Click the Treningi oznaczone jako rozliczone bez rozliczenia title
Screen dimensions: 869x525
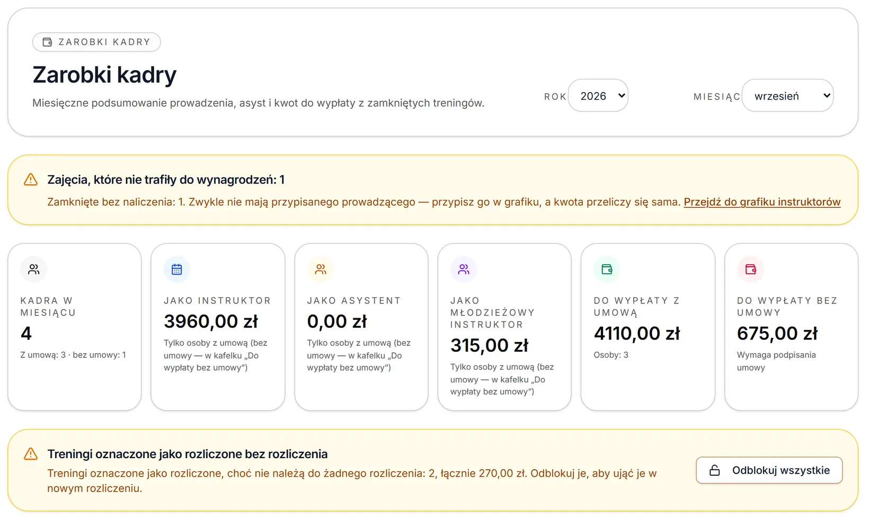click(188, 454)
